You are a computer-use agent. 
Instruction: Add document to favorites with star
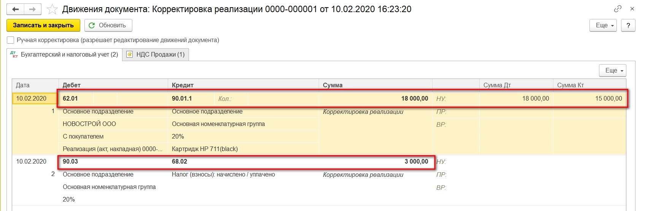52,9
